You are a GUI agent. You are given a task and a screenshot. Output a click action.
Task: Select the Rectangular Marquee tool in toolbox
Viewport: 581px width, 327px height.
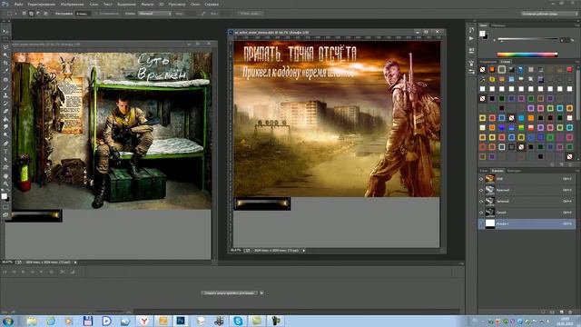tap(5, 39)
